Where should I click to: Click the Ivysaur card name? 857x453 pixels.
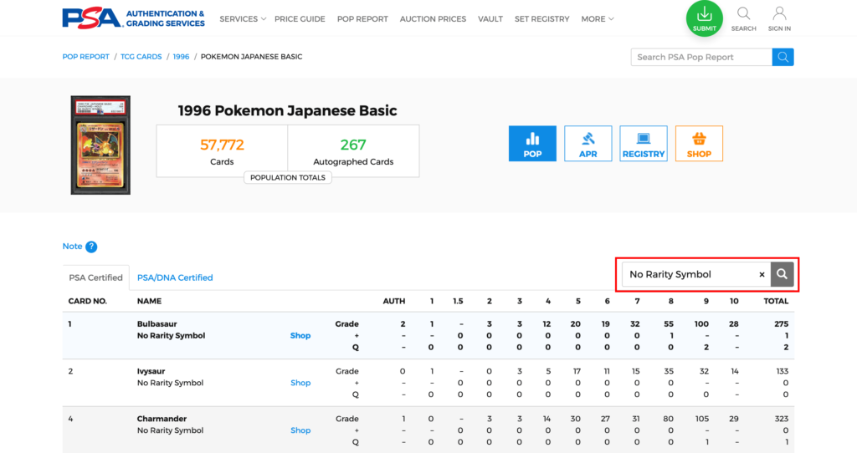151,371
